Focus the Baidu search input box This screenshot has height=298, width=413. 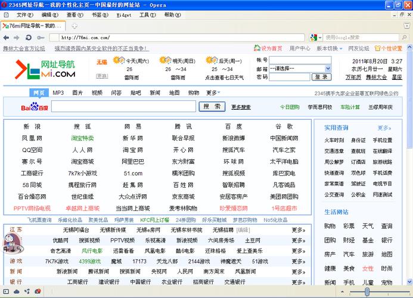pyautogui.click(x=123, y=107)
